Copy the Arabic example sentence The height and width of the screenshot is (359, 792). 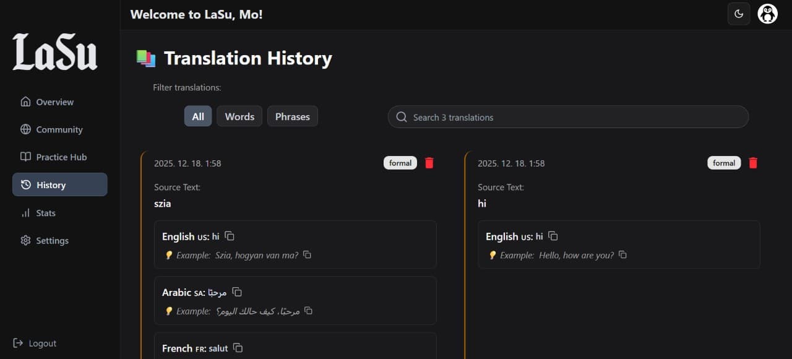[309, 311]
